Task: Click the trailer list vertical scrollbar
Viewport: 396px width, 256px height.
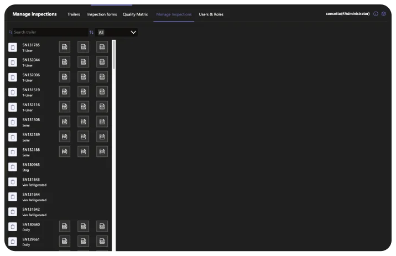Action: click(x=114, y=54)
